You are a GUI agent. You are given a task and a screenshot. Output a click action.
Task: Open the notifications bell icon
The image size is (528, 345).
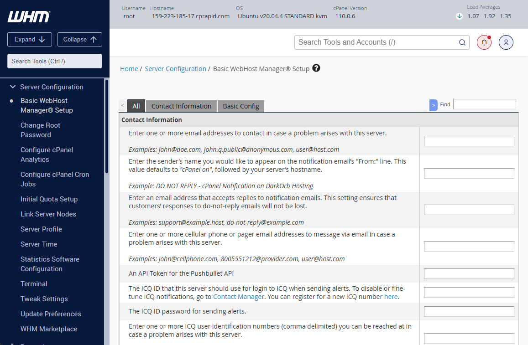pyautogui.click(x=484, y=42)
